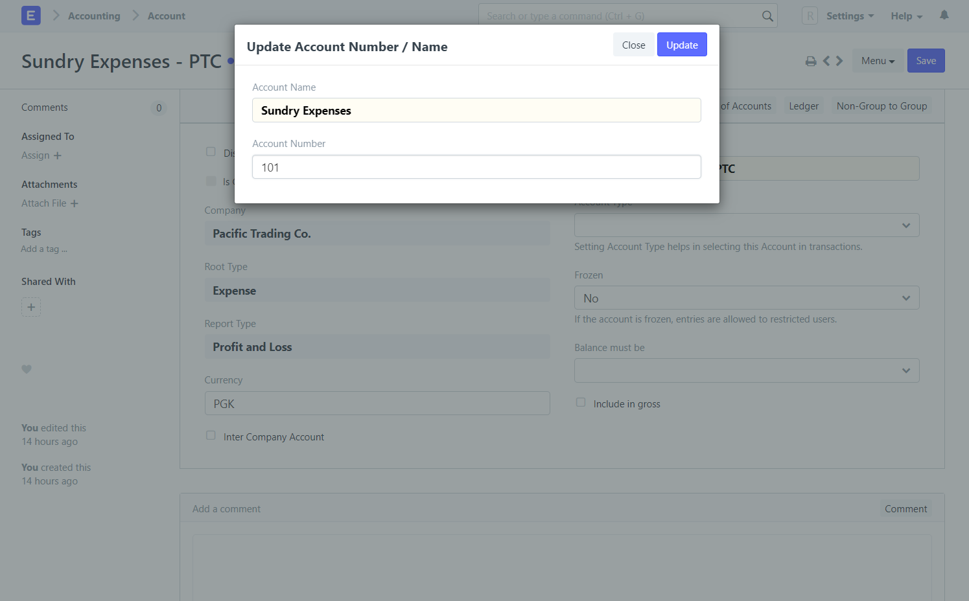Click Add a tag field
The image size is (969, 601).
[x=44, y=249]
